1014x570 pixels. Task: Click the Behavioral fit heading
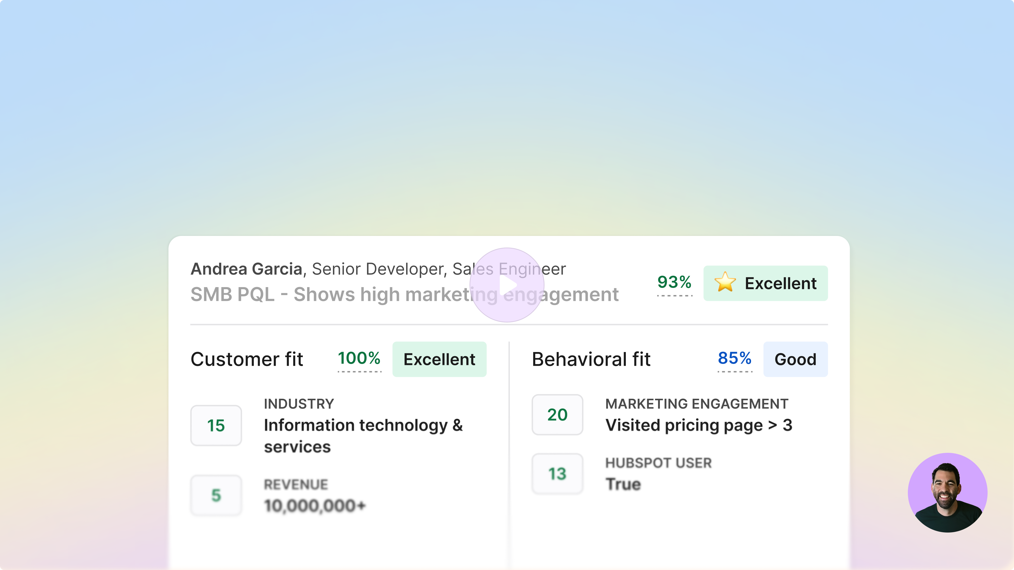click(591, 359)
